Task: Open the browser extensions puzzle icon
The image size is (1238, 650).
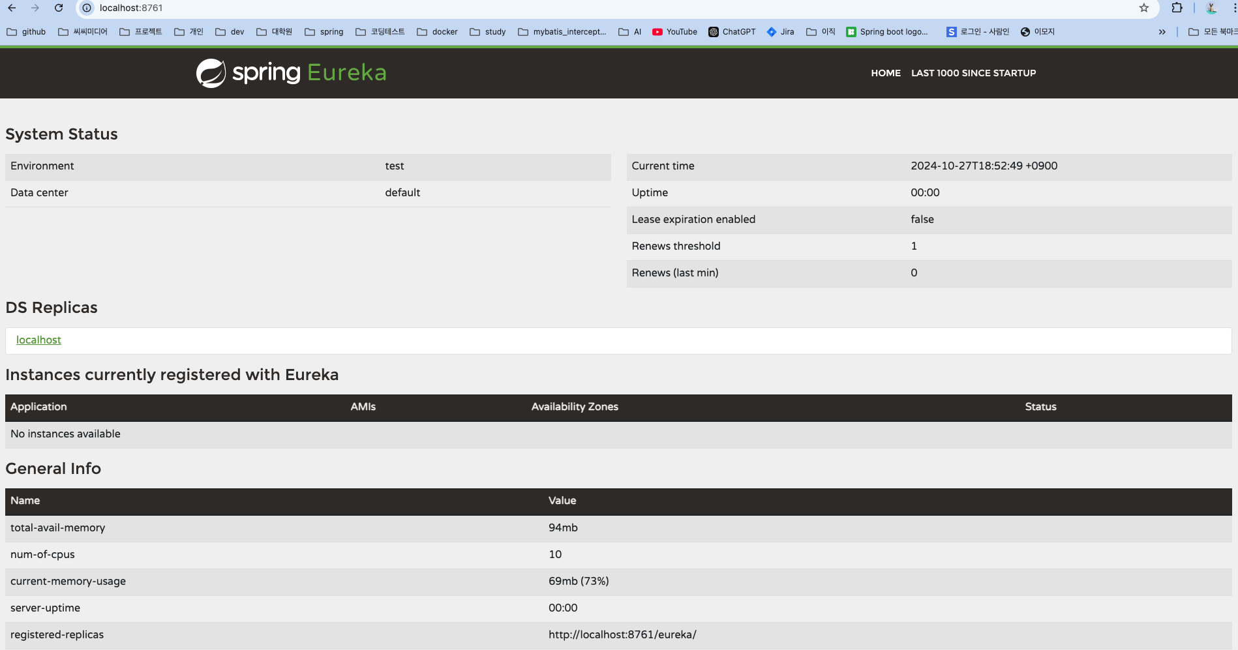Action: tap(1177, 8)
